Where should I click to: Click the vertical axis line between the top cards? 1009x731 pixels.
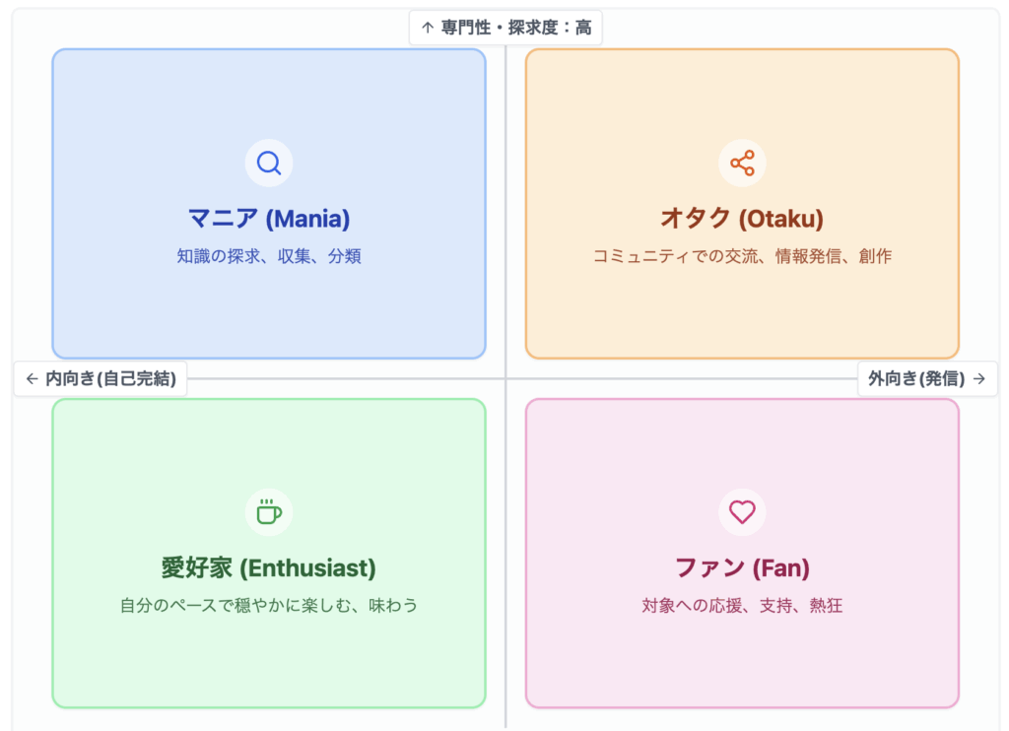(x=505, y=197)
